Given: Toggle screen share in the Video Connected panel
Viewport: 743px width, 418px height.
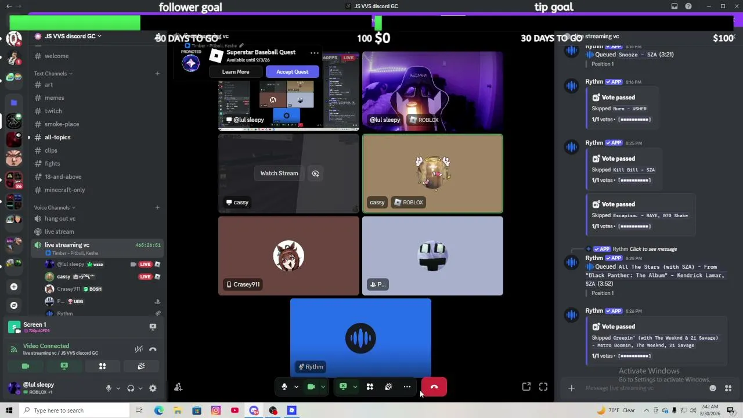Looking at the screenshot, I should point(64,366).
